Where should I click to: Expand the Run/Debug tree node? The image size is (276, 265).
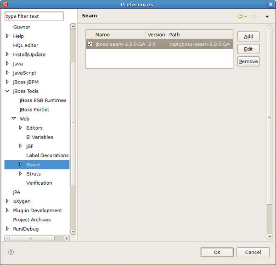7,229
